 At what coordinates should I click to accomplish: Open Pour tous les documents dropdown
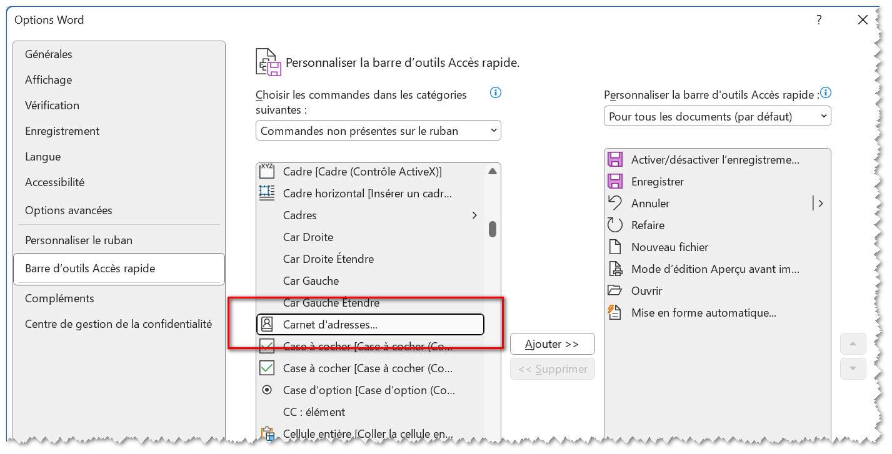pyautogui.click(x=717, y=117)
